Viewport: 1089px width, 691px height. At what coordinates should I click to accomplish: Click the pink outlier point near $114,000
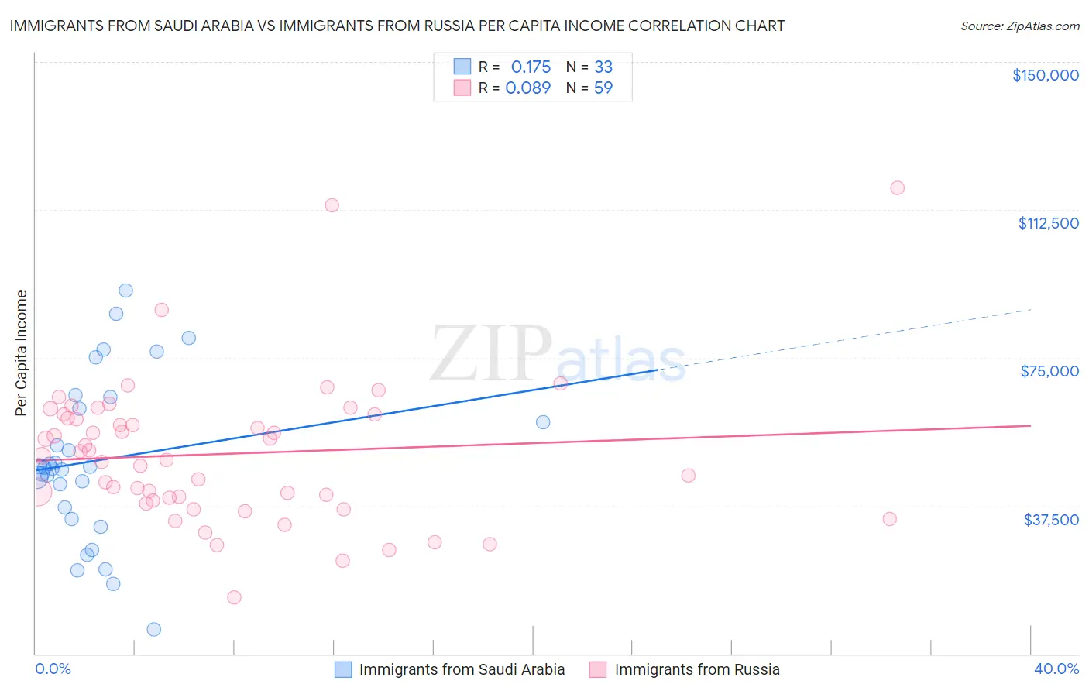click(332, 205)
